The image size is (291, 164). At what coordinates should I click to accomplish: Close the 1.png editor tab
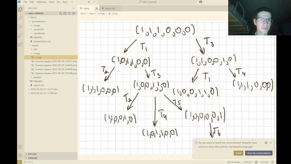(96, 8)
